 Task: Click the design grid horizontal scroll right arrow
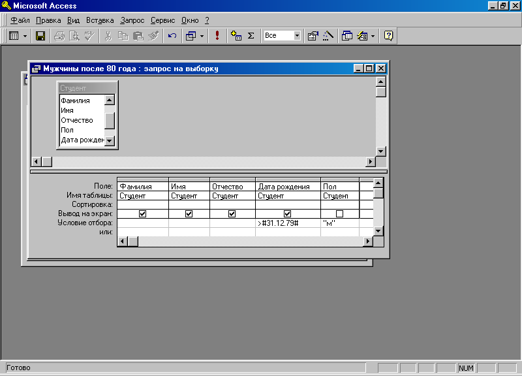point(368,241)
